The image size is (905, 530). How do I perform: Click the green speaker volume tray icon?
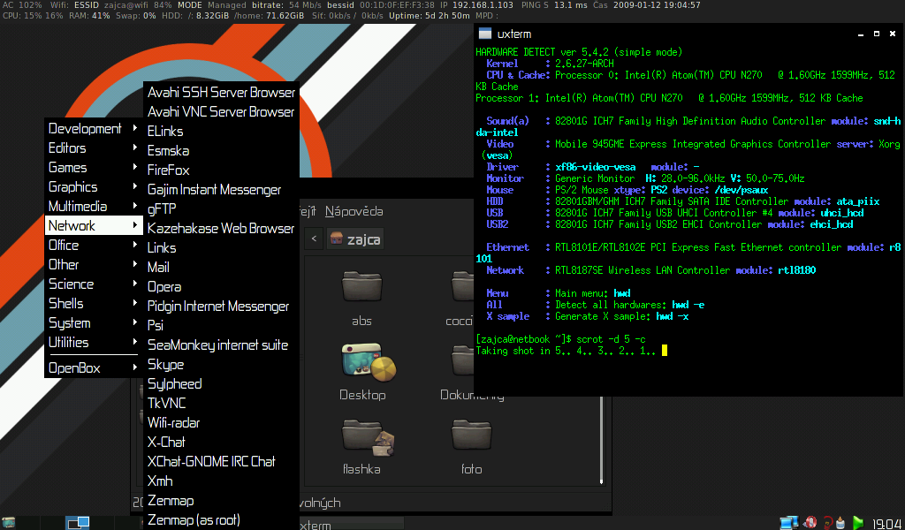point(858,523)
